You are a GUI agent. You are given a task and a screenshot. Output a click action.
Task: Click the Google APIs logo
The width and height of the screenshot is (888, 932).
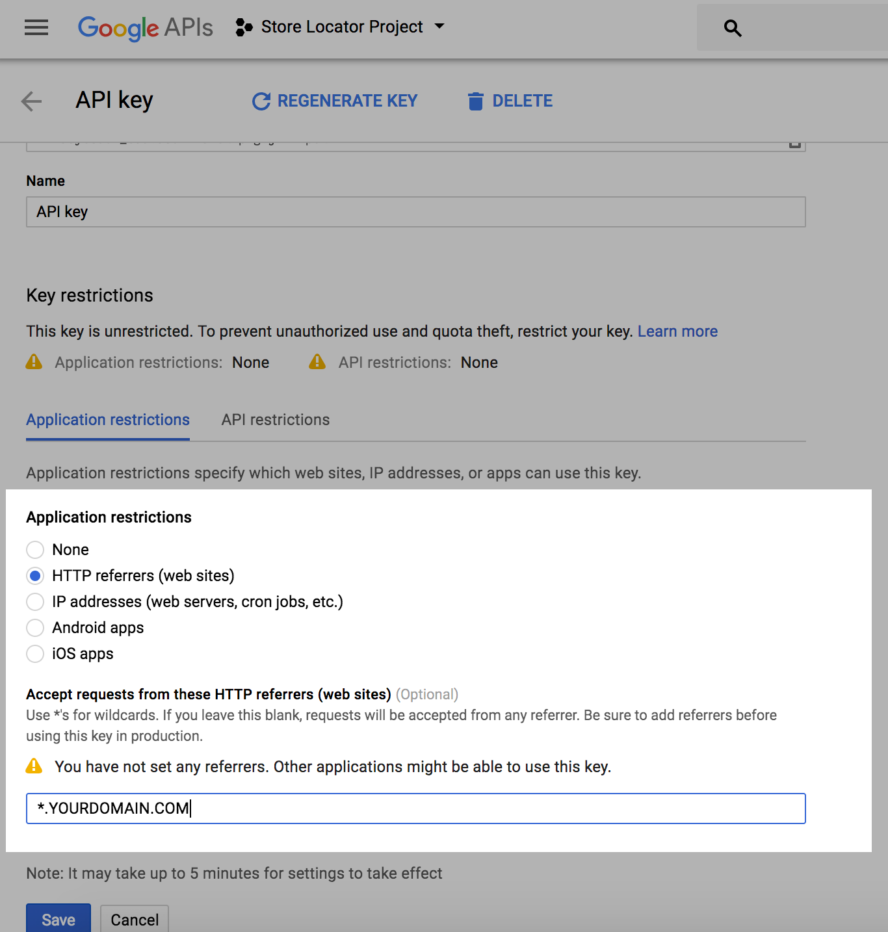pos(145,27)
